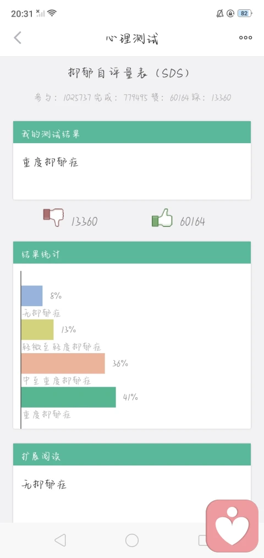Tap the Android back navigation triangle
The height and width of the screenshot is (558, 264).
(x=61, y=540)
